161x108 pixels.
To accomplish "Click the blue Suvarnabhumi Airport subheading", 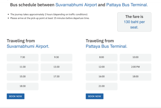I will click(28, 46).
